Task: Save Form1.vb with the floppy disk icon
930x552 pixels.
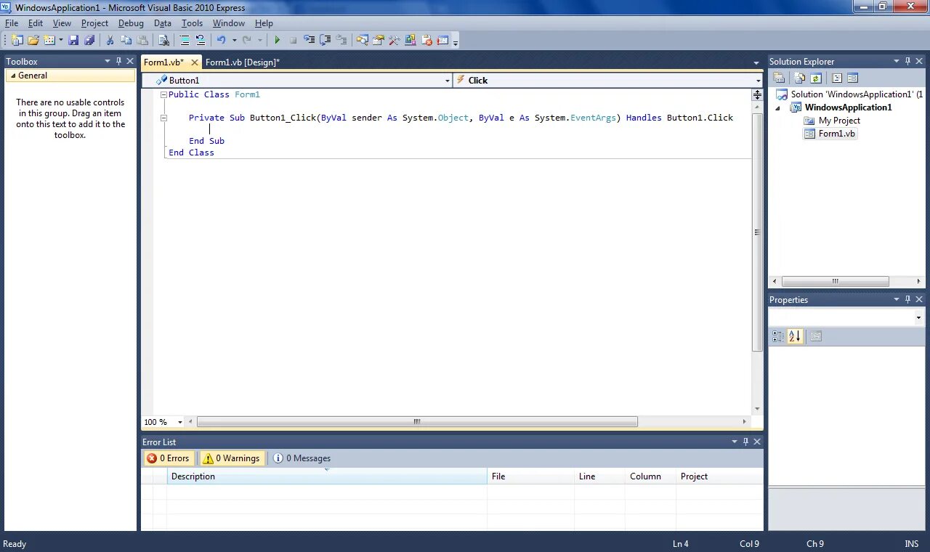Action: tap(73, 40)
